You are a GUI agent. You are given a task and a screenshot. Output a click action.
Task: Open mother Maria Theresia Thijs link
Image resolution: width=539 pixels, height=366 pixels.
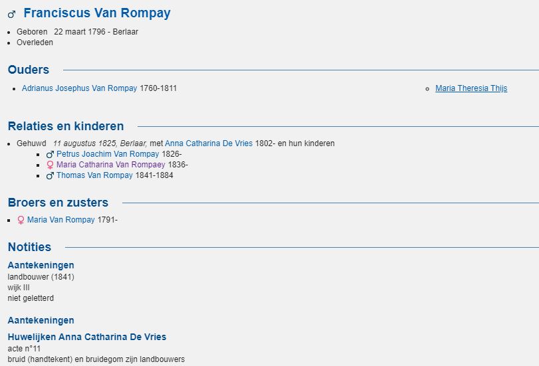tap(471, 88)
